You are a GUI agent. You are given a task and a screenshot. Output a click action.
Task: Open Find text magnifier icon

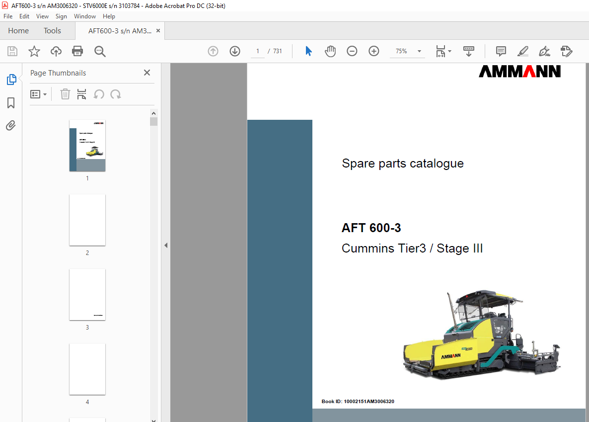99,51
